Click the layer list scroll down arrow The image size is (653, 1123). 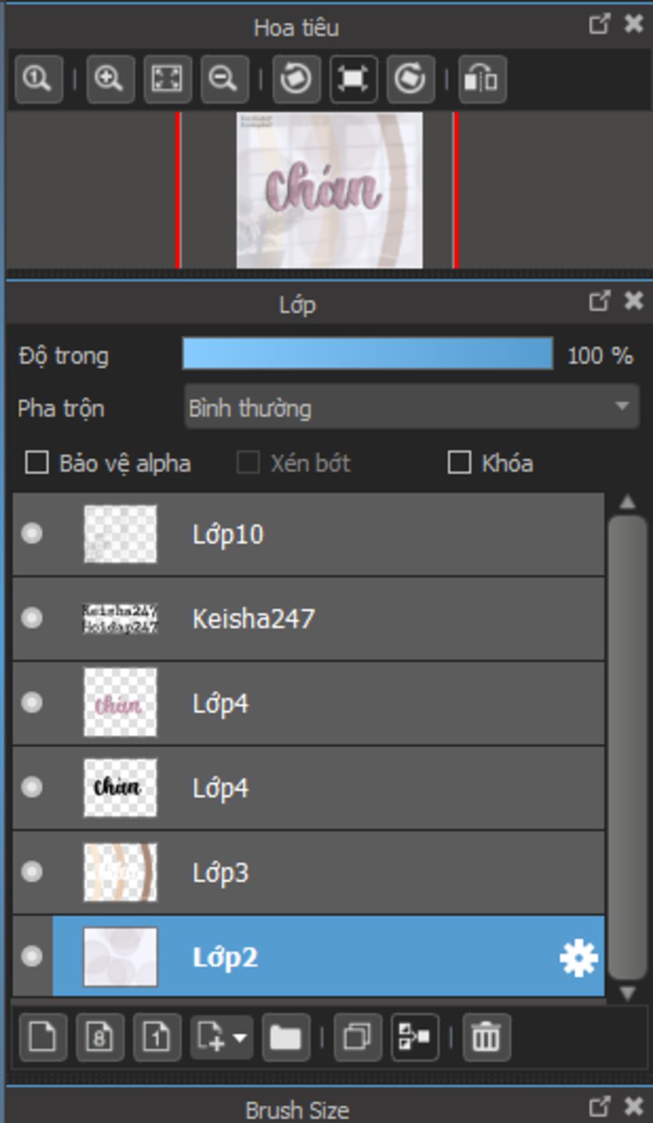627,993
